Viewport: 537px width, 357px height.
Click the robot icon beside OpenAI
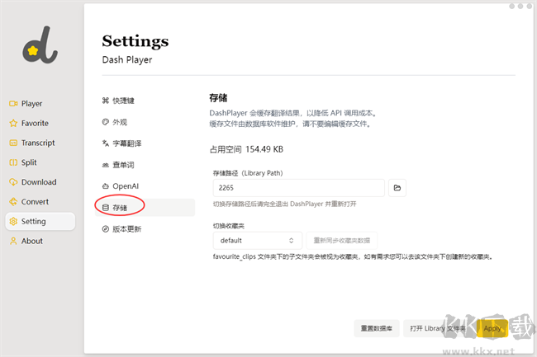tap(106, 186)
